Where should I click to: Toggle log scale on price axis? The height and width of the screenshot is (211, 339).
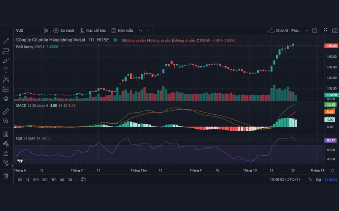point(318,180)
